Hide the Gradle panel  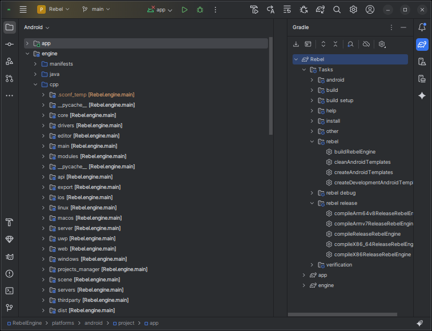tap(403, 27)
